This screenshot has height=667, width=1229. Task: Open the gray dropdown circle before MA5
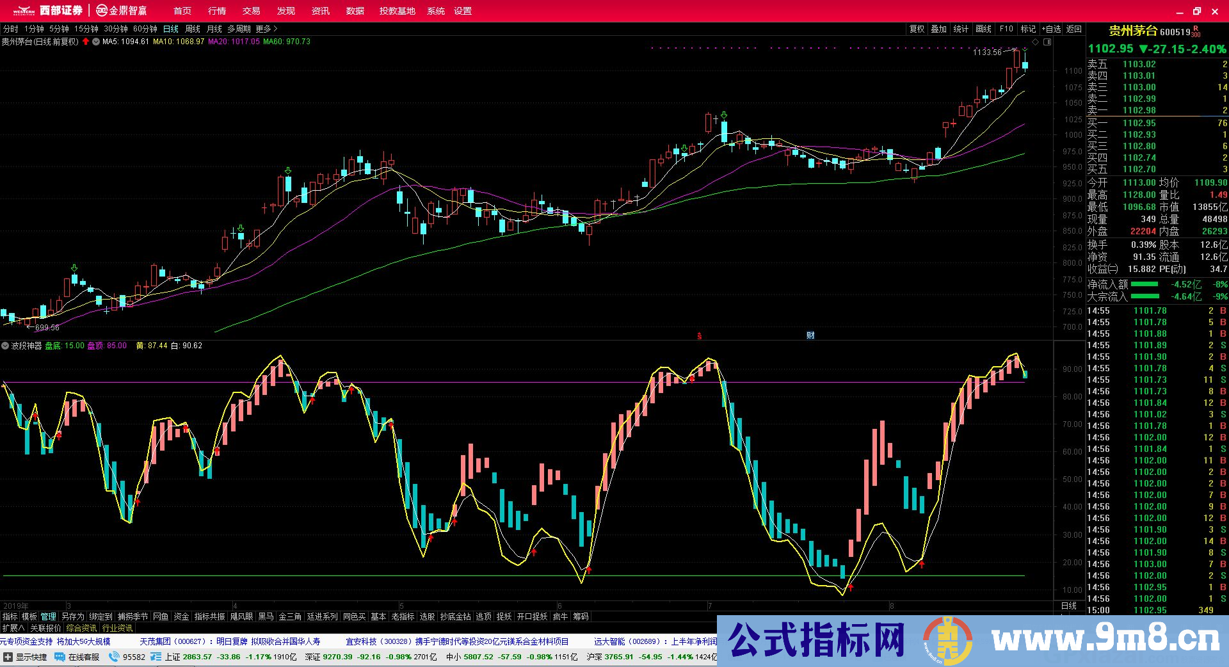[x=96, y=42]
